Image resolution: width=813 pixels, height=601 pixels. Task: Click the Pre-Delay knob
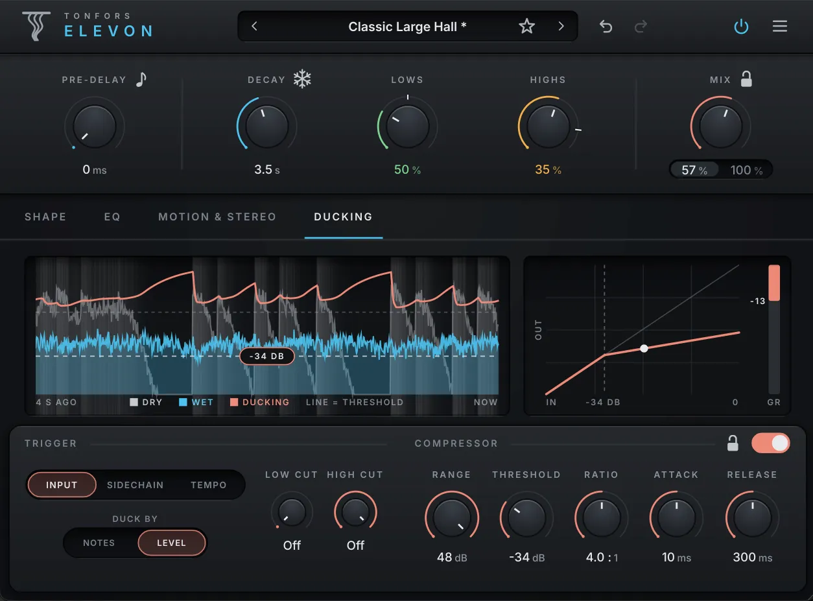(x=95, y=128)
